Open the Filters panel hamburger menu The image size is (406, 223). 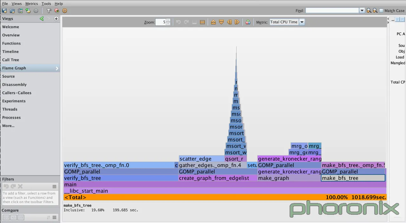[x=54, y=187]
